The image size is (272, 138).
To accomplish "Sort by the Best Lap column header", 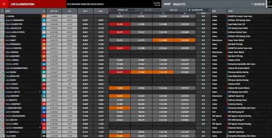I will pyautogui.click(x=54, y=11).
